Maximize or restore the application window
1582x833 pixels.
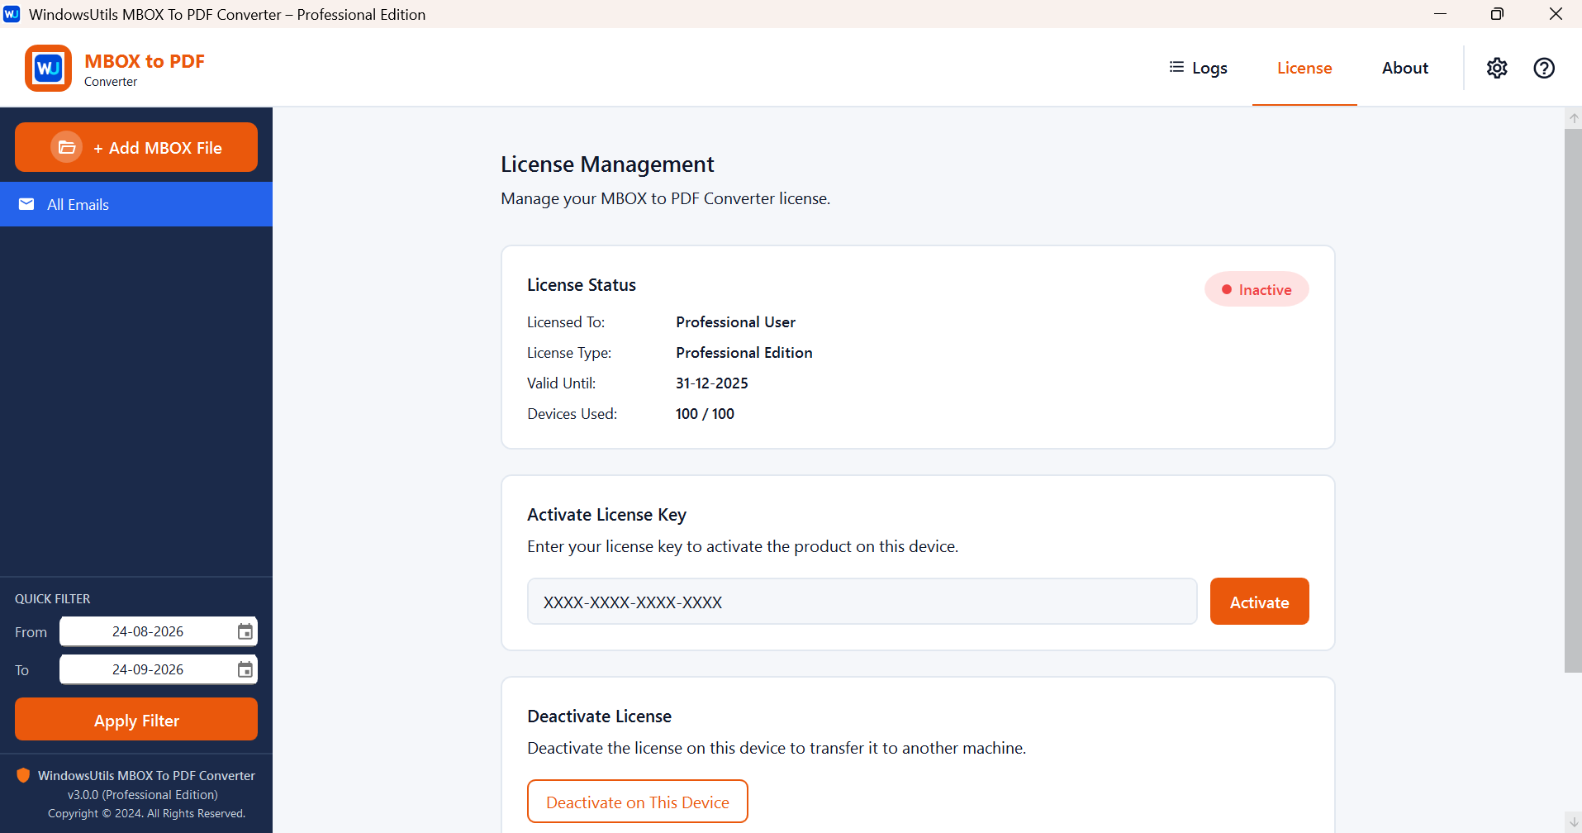[1497, 14]
